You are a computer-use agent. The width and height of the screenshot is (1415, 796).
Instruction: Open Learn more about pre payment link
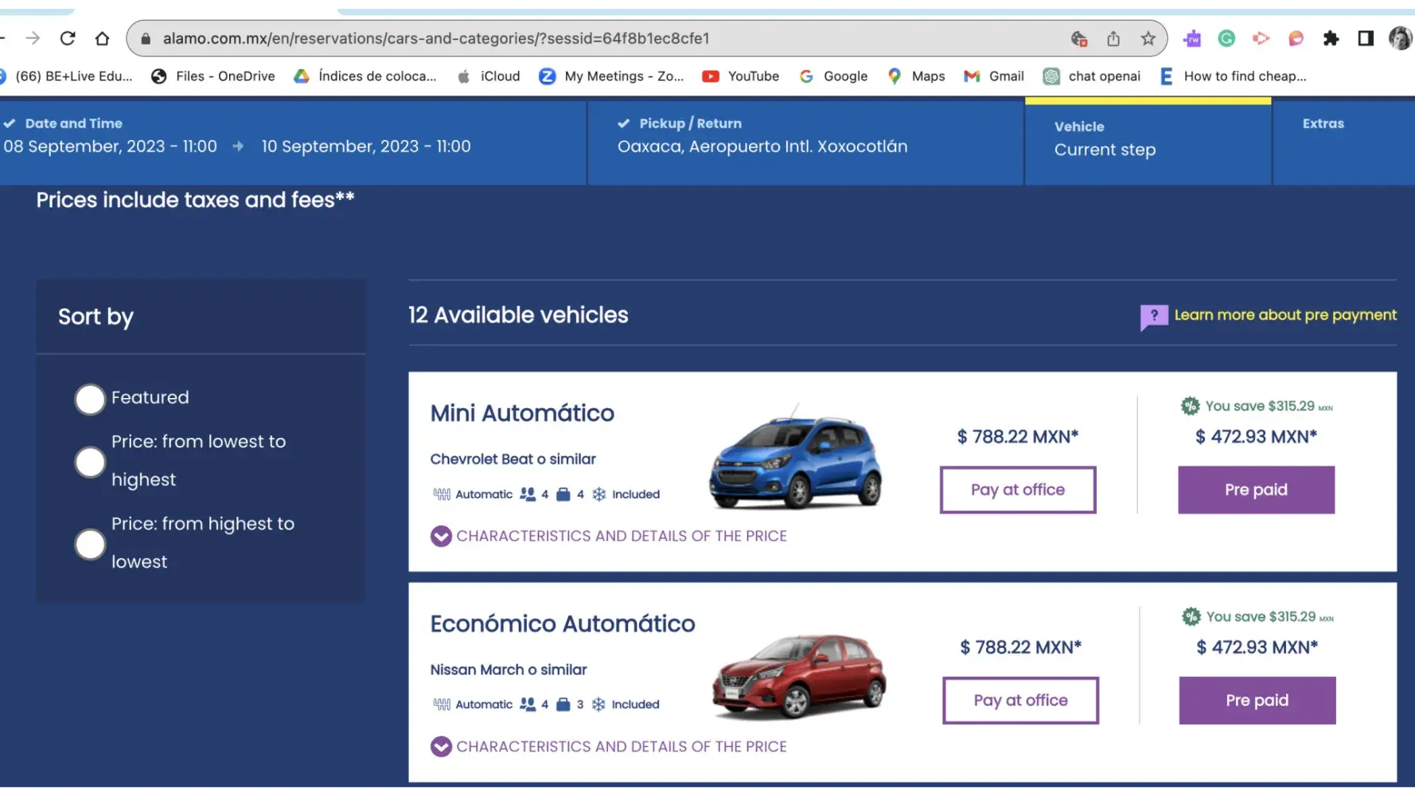coord(1284,315)
